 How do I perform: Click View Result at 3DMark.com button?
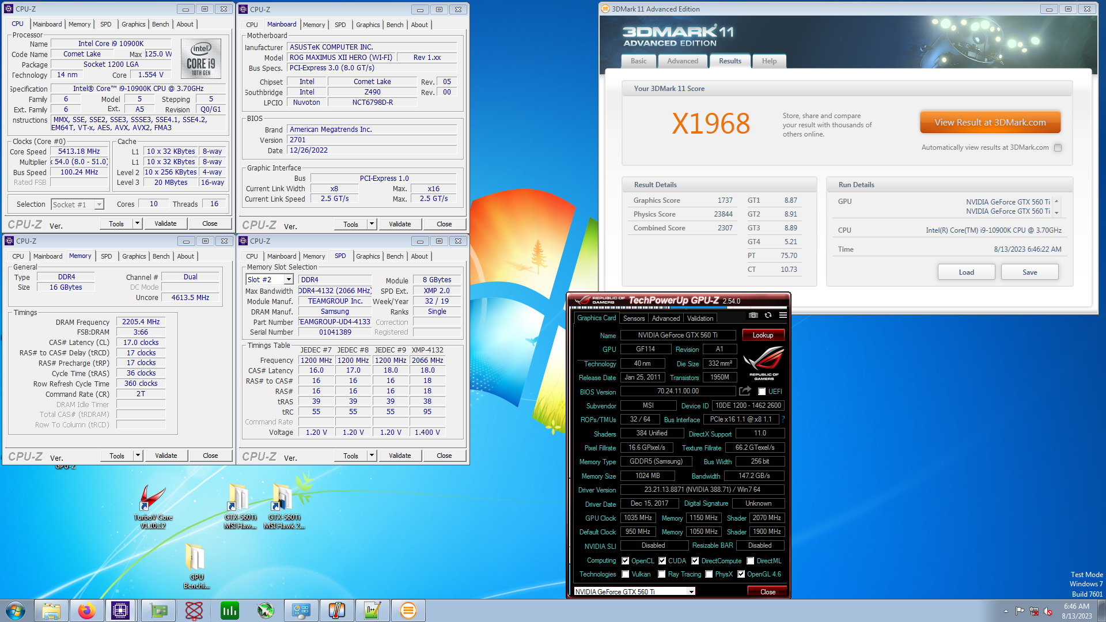990,123
